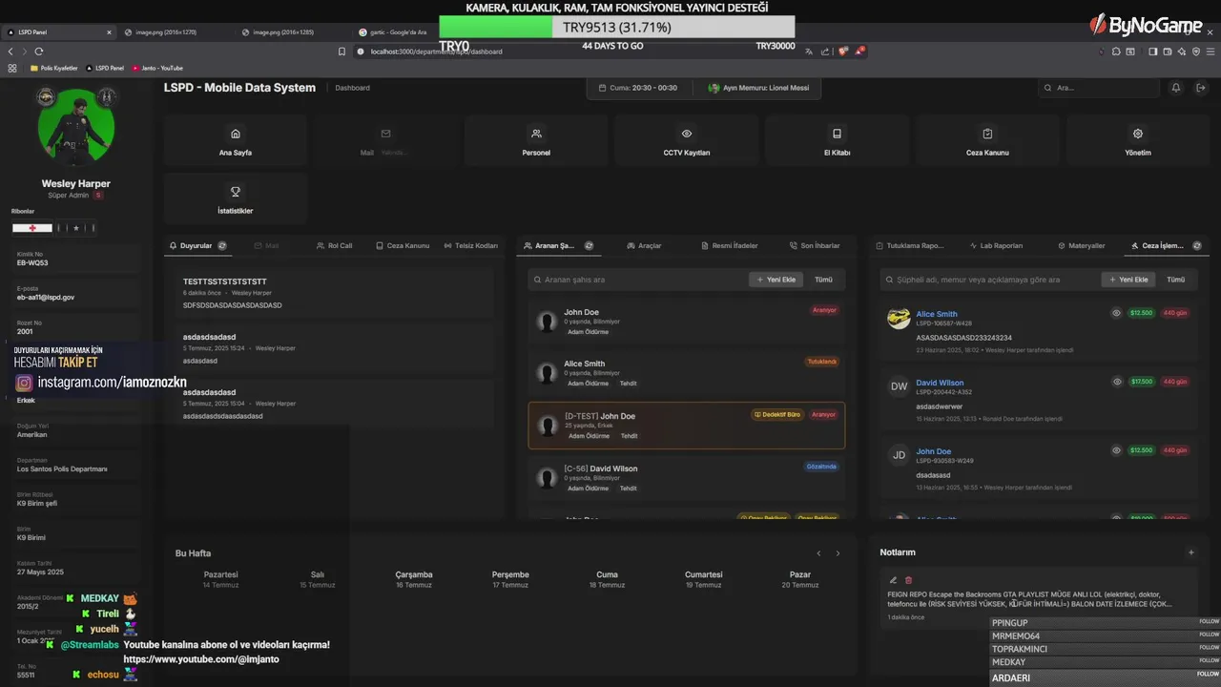This screenshot has height=687, width=1221.
Task: Click Wesley Harper's profile picture
Action: coord(75,128)
